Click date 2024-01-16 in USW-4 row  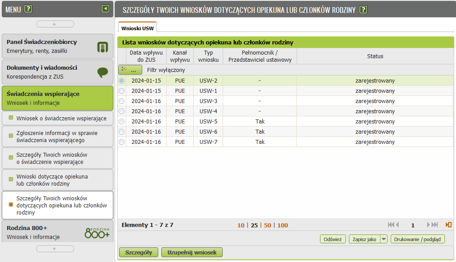click(146, 111)
